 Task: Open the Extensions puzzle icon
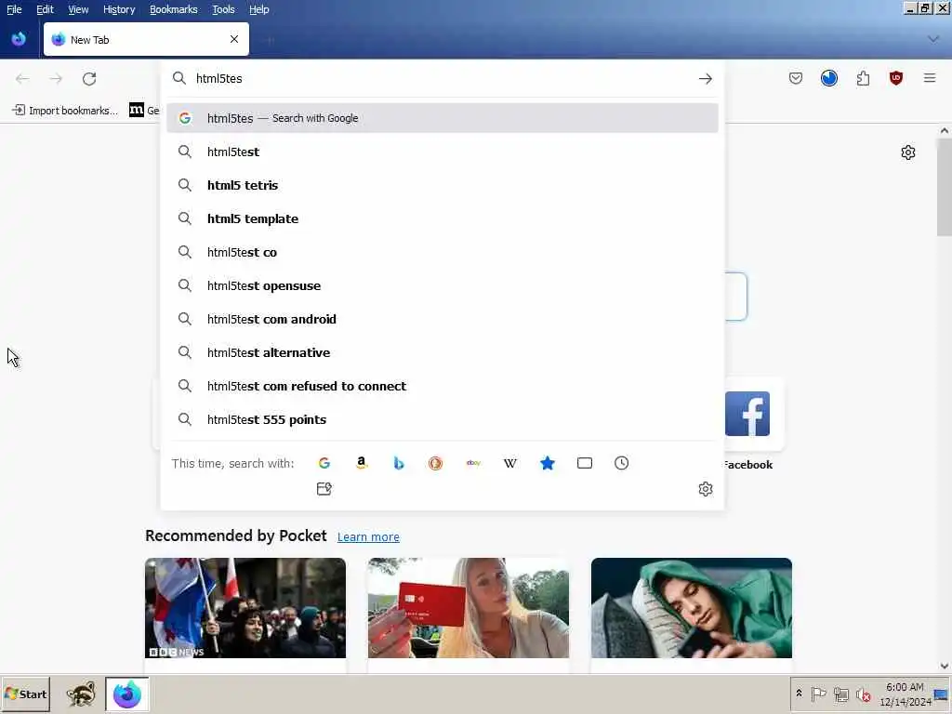(863, 78)
